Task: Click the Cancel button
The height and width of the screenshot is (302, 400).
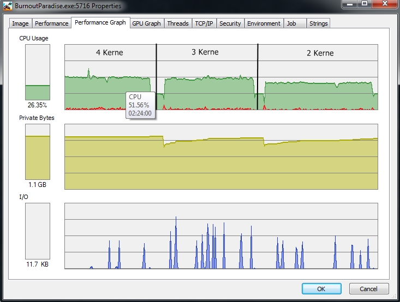Action: 369,289
